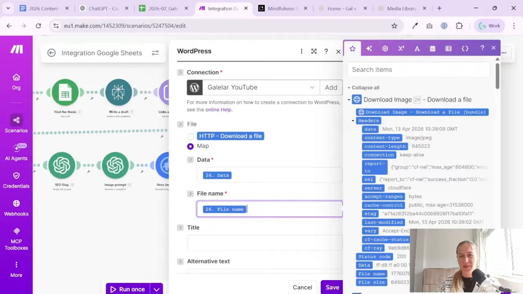This screenshot has width=523, height=294.
Task: Toggle map switch for Connection field
Action: pos(180,72)
